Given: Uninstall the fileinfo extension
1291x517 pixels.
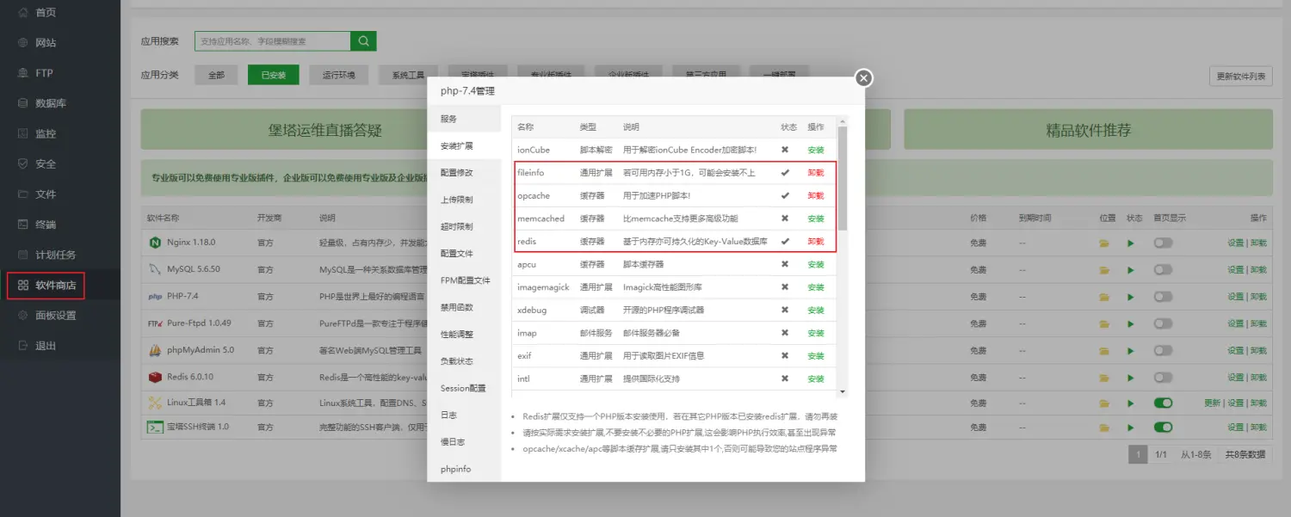Looking at the screenshot, I should 816,173.
